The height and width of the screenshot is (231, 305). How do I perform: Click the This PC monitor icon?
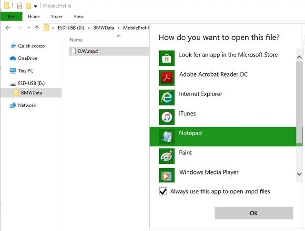click(13, 71)
